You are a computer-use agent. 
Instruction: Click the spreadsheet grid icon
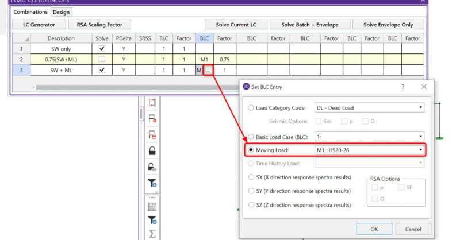(153, 206)
